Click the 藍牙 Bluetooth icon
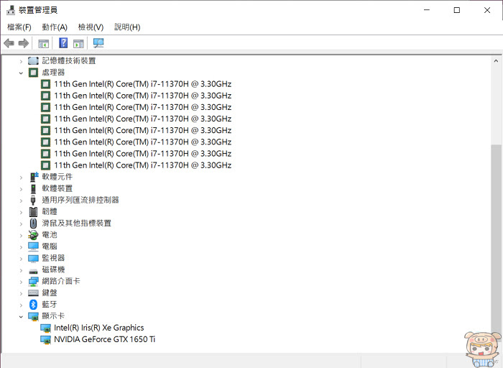This screenshot has height=368, width=503. [33, 305]
